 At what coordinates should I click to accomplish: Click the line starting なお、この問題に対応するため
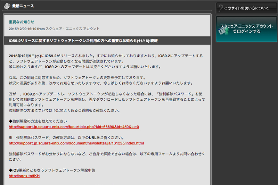78,78
